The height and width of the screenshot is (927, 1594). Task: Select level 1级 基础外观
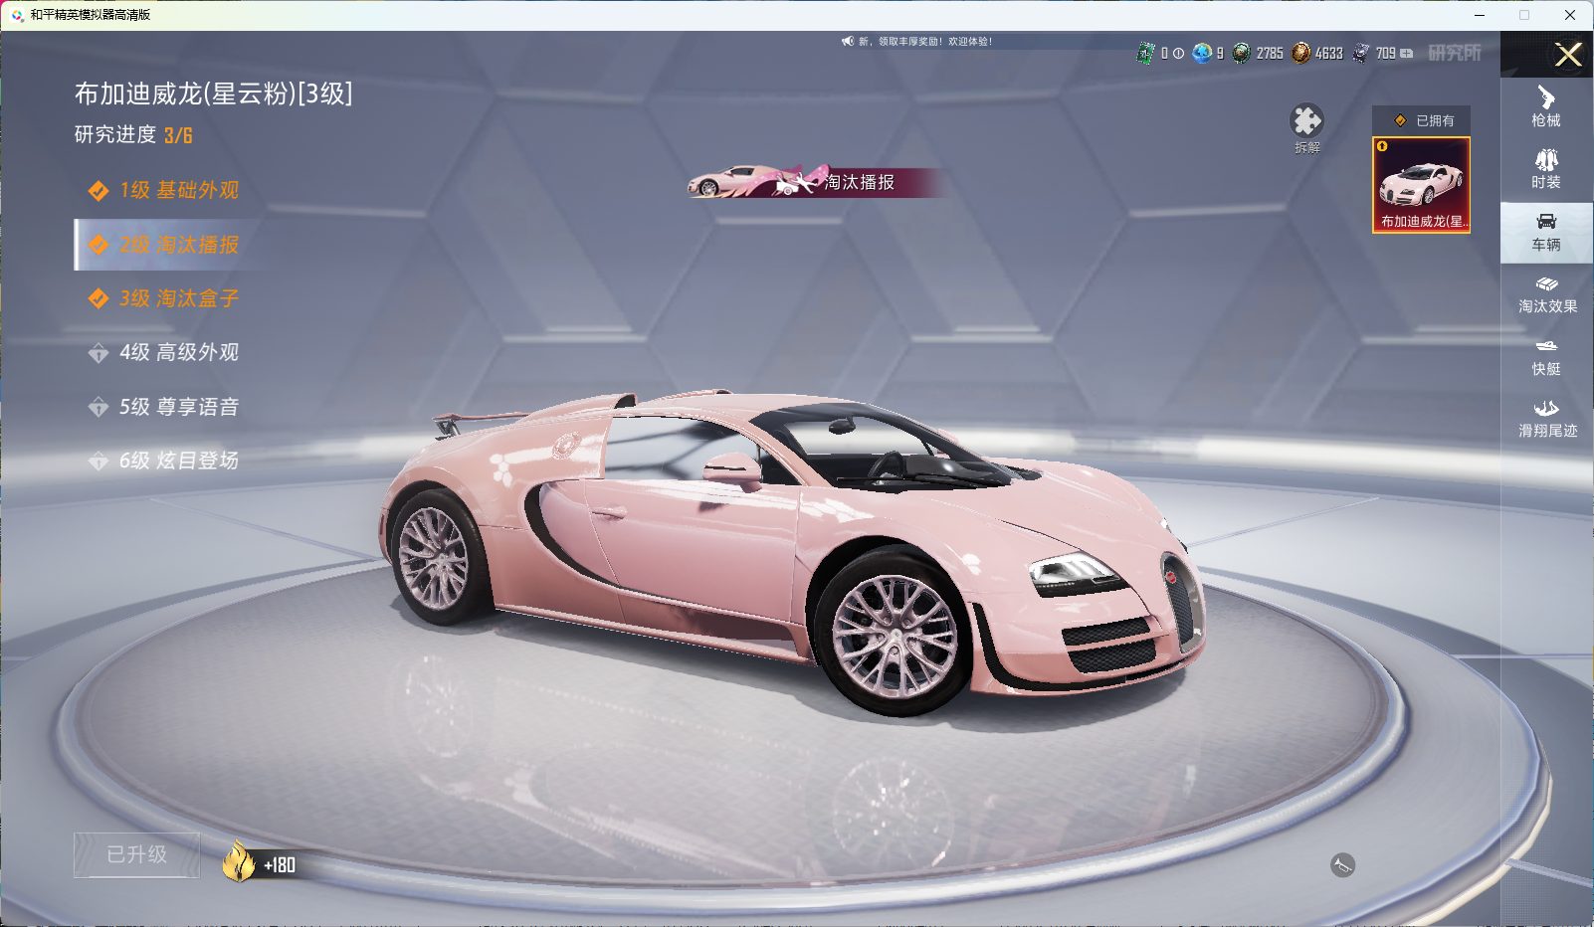point(179,190)
